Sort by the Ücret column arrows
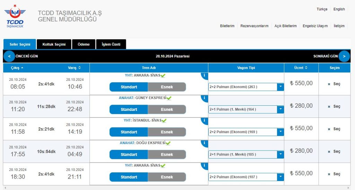This screenshot has height=190, width=355. point(306,68)
